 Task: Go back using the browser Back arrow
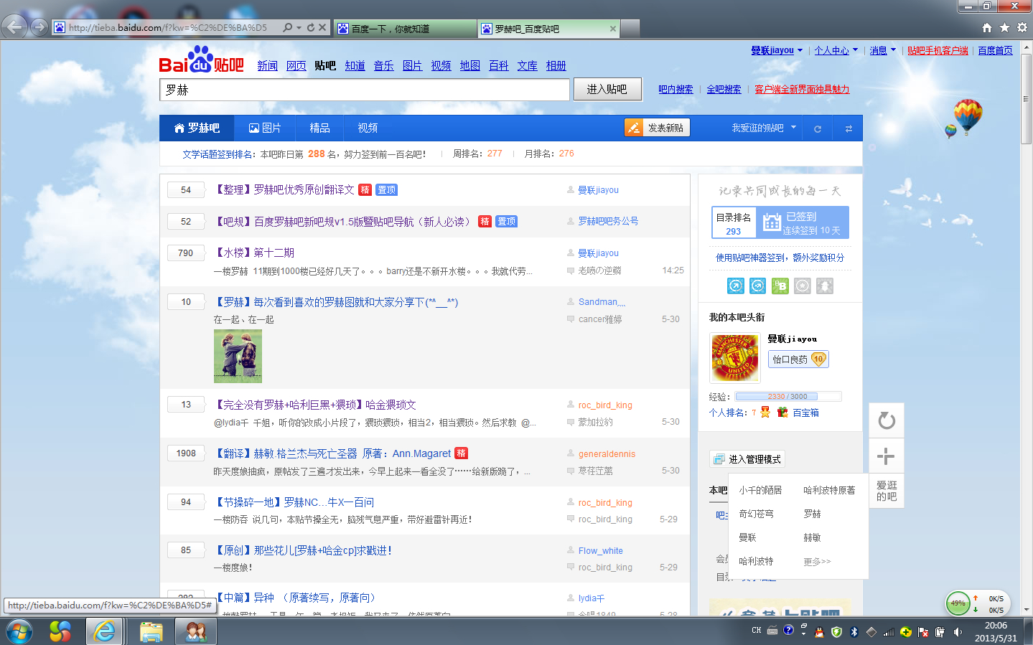[14, 27]
